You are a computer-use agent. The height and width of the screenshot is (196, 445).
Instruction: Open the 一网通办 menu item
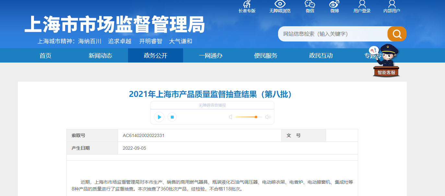[211, 55]
